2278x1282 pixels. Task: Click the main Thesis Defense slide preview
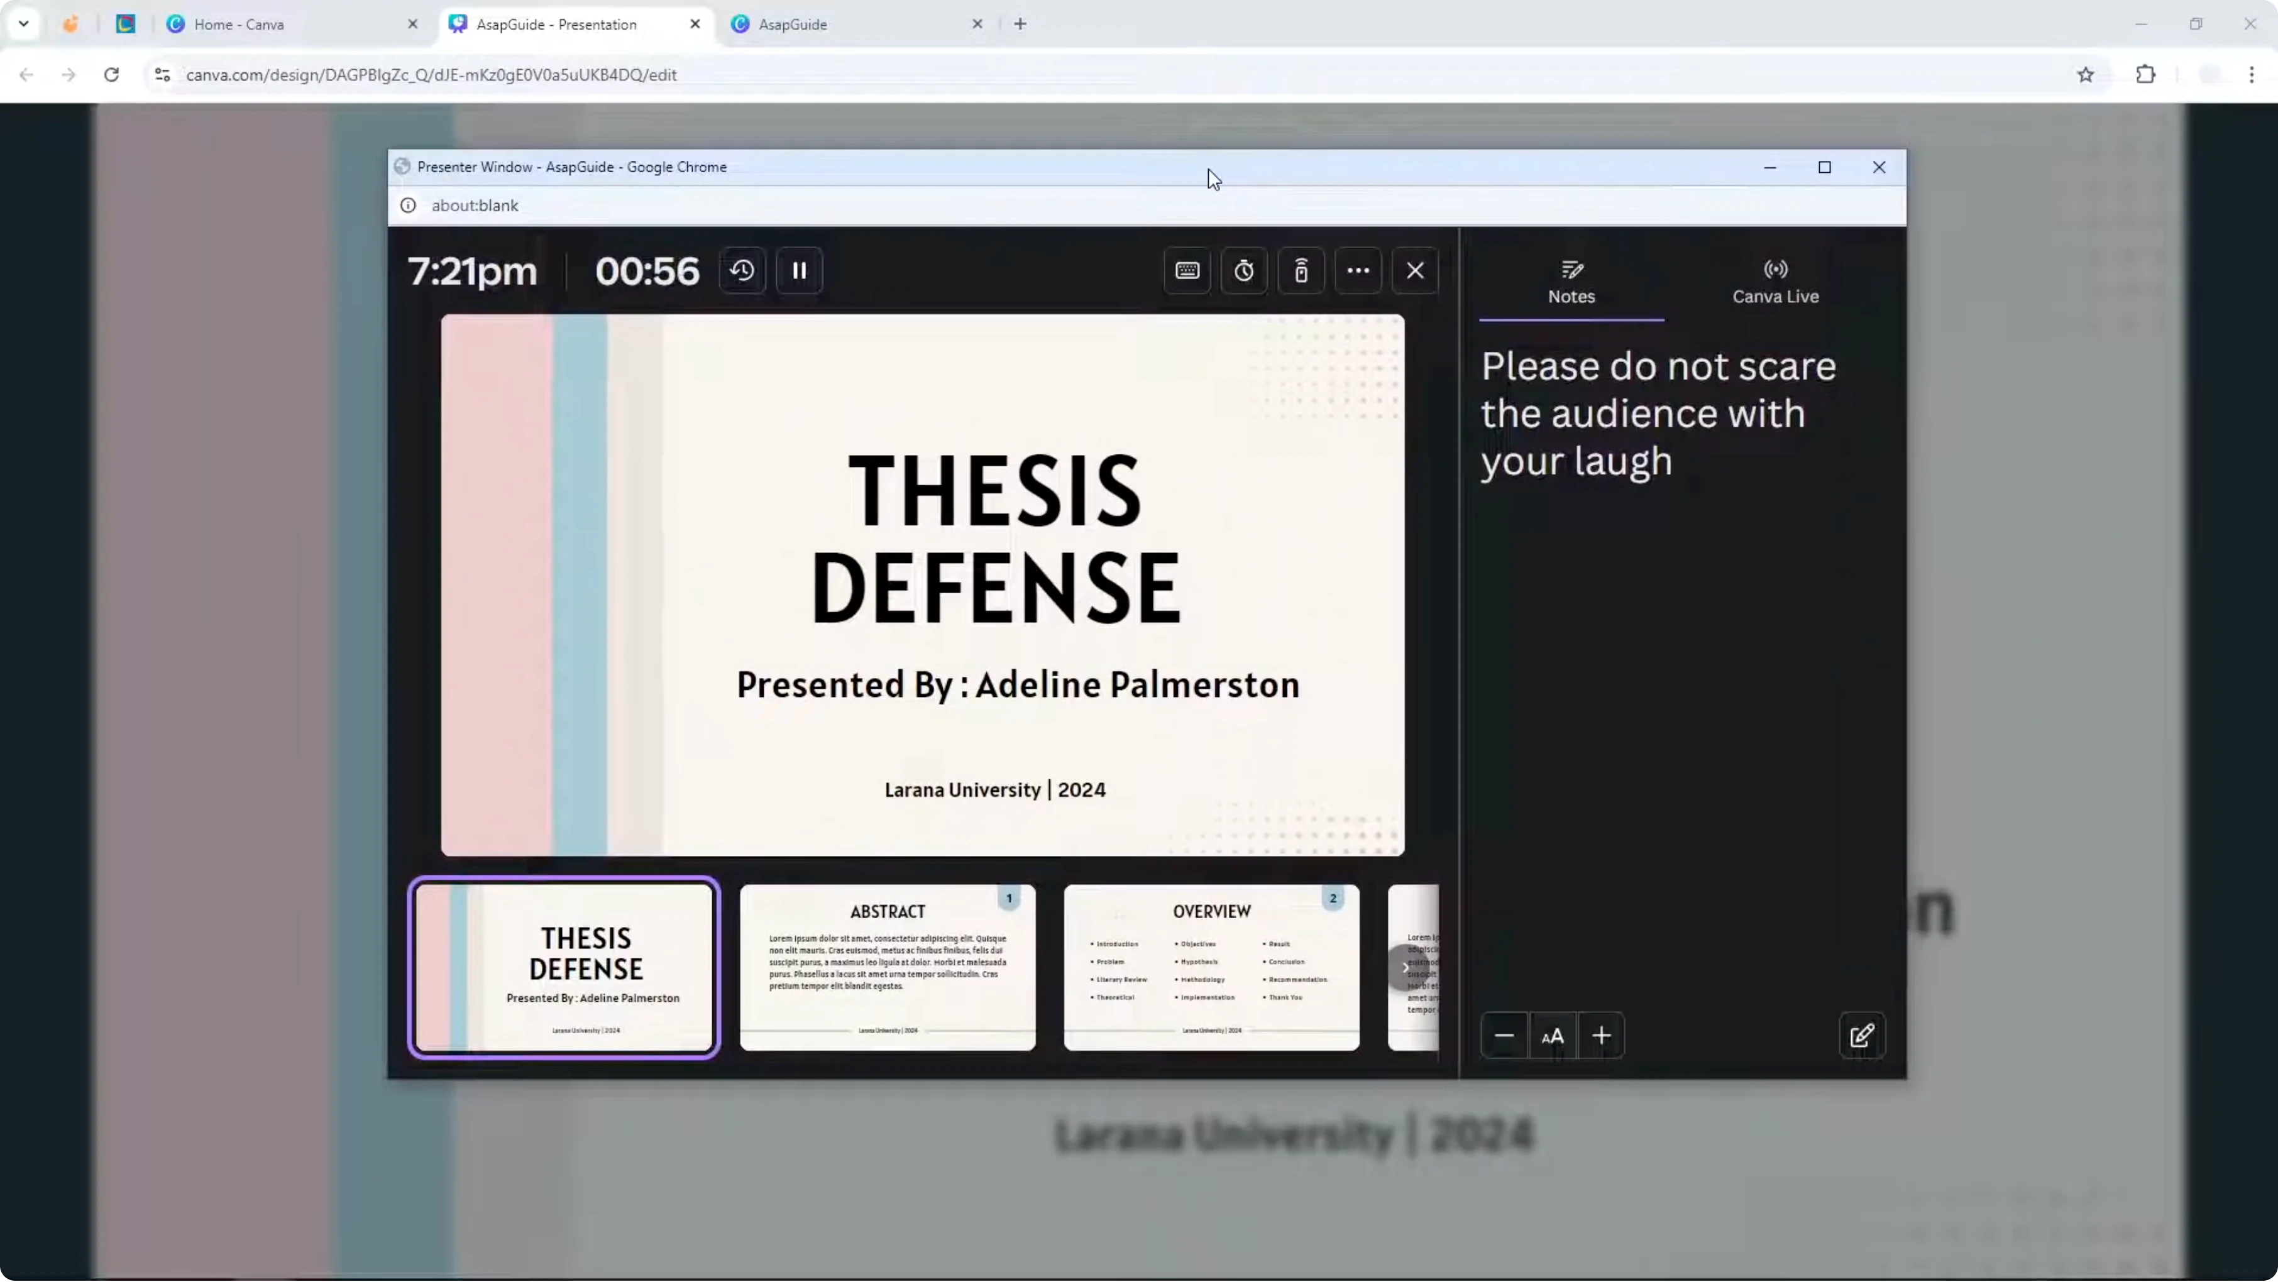922,585
